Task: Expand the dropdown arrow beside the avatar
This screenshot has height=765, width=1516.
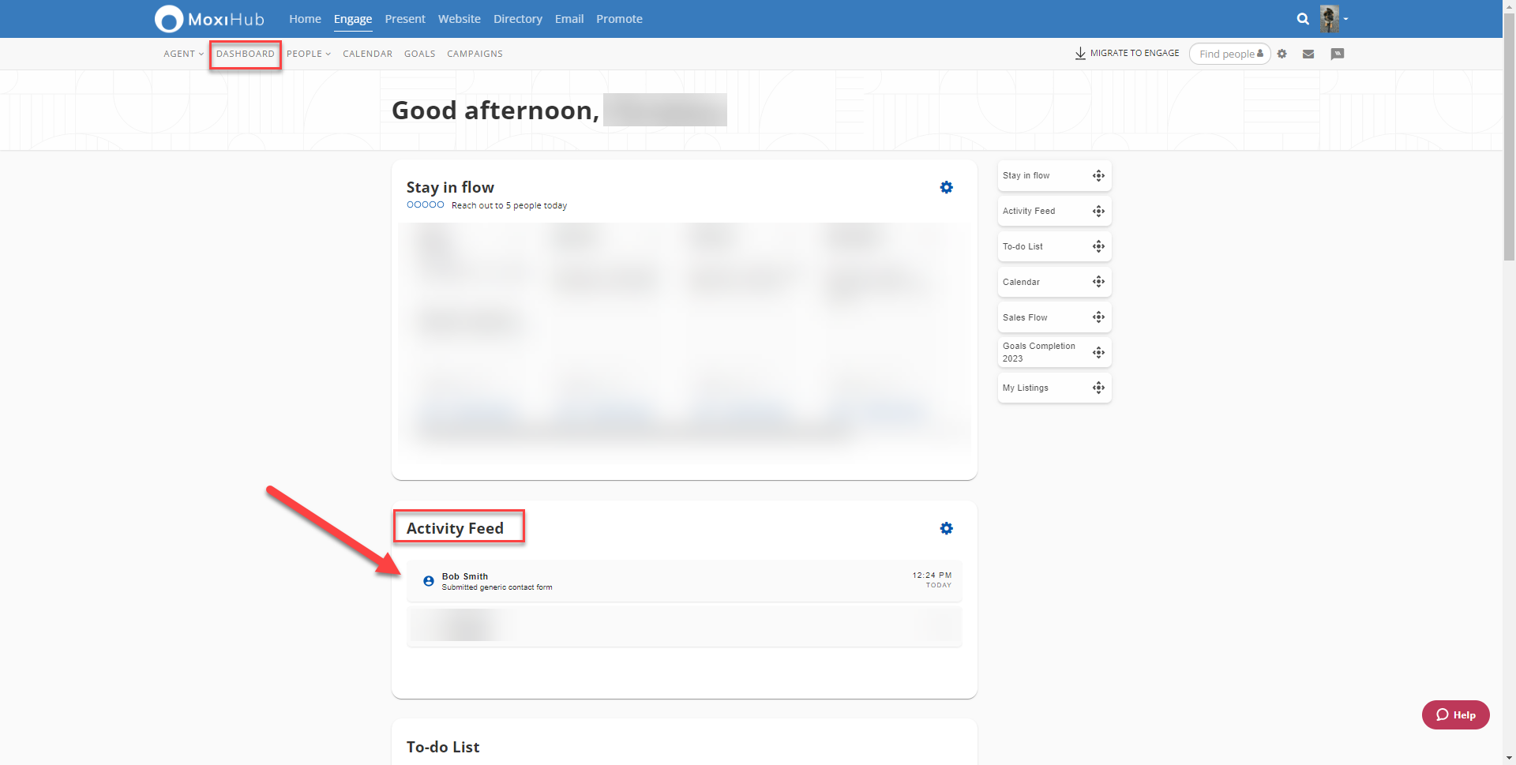Action: point(1345,19)
